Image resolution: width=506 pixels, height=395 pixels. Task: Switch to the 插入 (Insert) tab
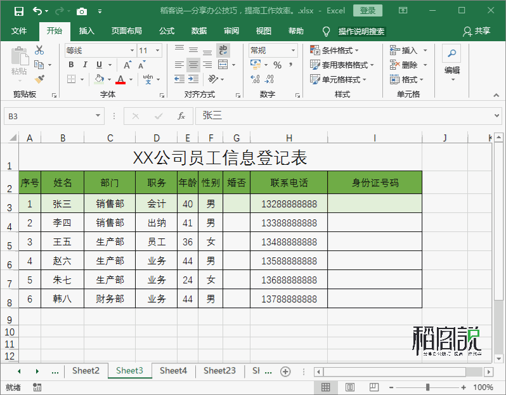coord(87,31)
